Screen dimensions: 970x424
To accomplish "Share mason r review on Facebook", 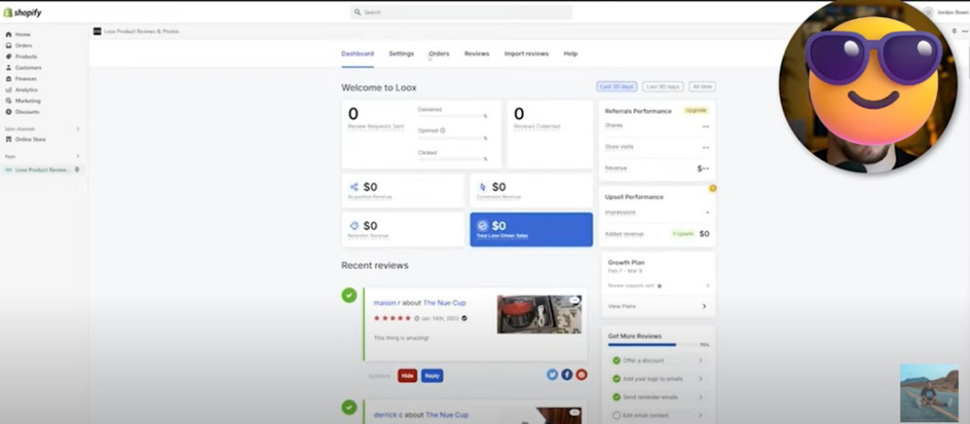I will [567, 374].
